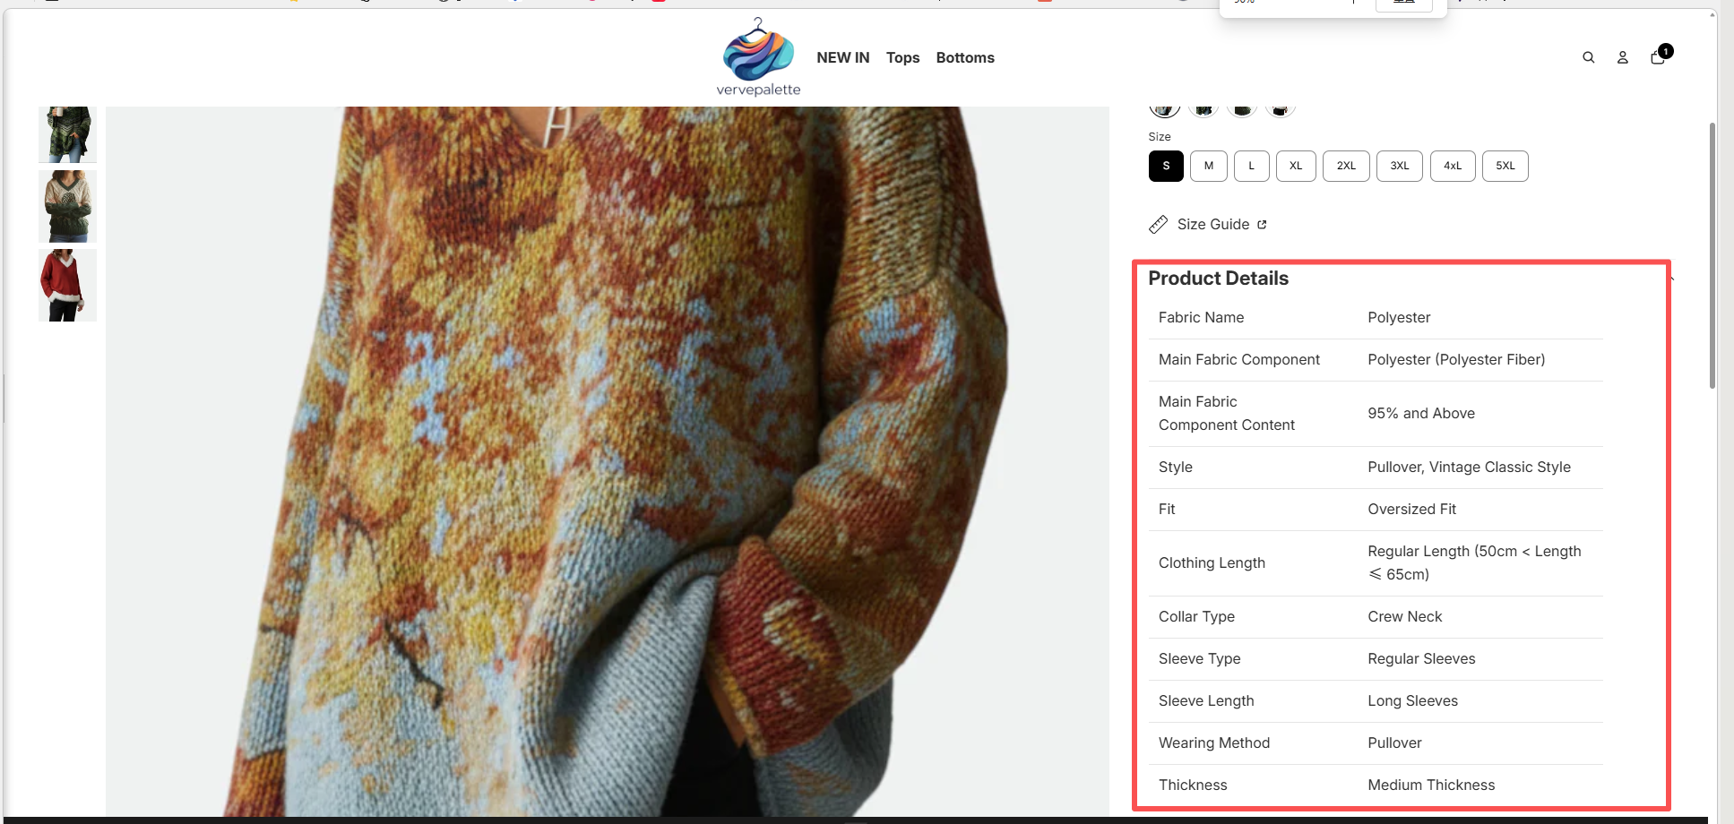This screenshot has width=1734, height=824.
Task: Click the external link icon beside Size Guide
Action: tap(1262, 225)
